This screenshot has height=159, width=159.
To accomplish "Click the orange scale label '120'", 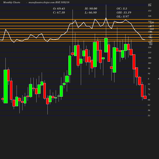I will pos(152,23).
